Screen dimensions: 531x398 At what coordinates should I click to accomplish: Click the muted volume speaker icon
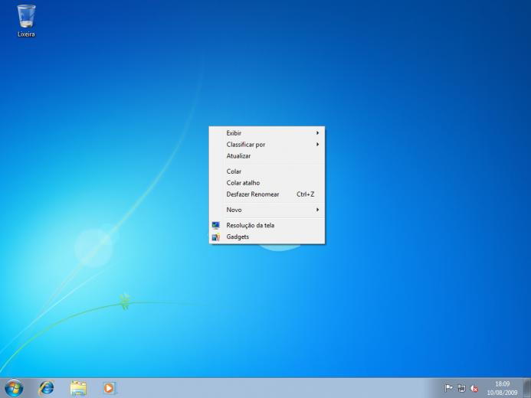[x=474, y=389]
